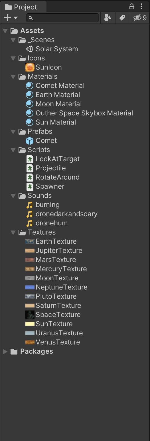Open the panel's three-dot options menu
The width and height of the screenshot is (150, 441).
click(141, 6)
